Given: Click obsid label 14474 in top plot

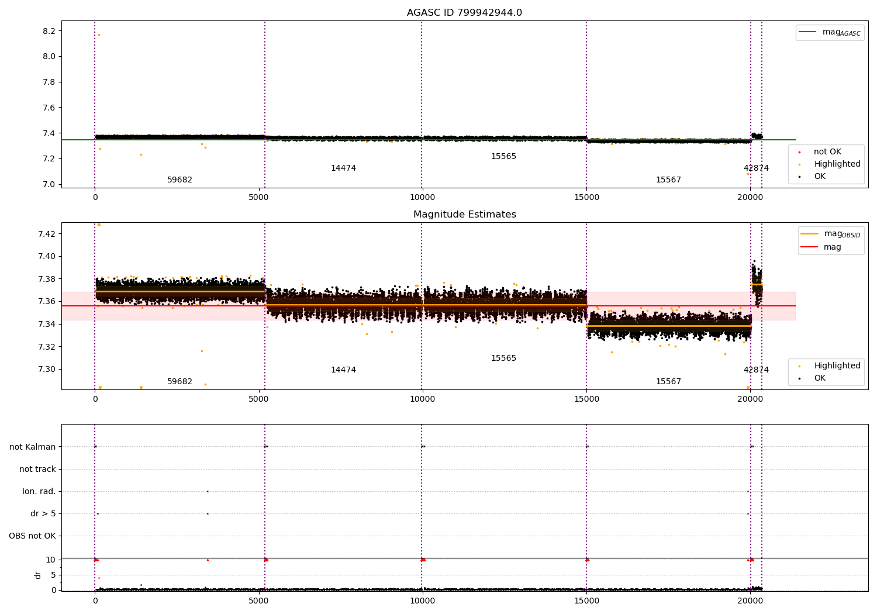Looking at the screenshot, I should click(x=343, y=168).
